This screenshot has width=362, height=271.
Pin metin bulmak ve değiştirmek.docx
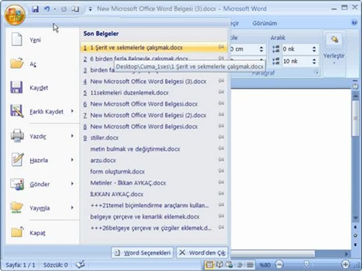point(221,148)
